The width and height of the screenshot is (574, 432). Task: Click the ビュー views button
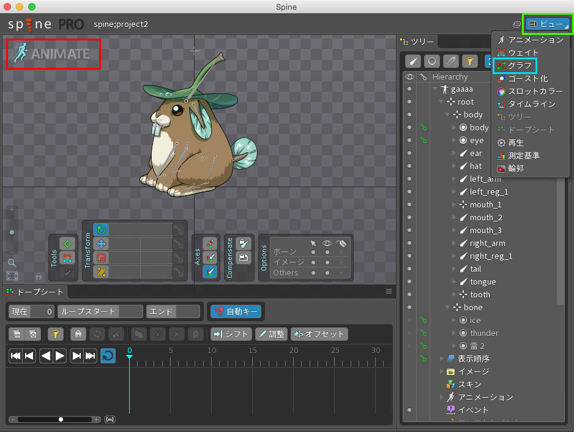(548, 24)
